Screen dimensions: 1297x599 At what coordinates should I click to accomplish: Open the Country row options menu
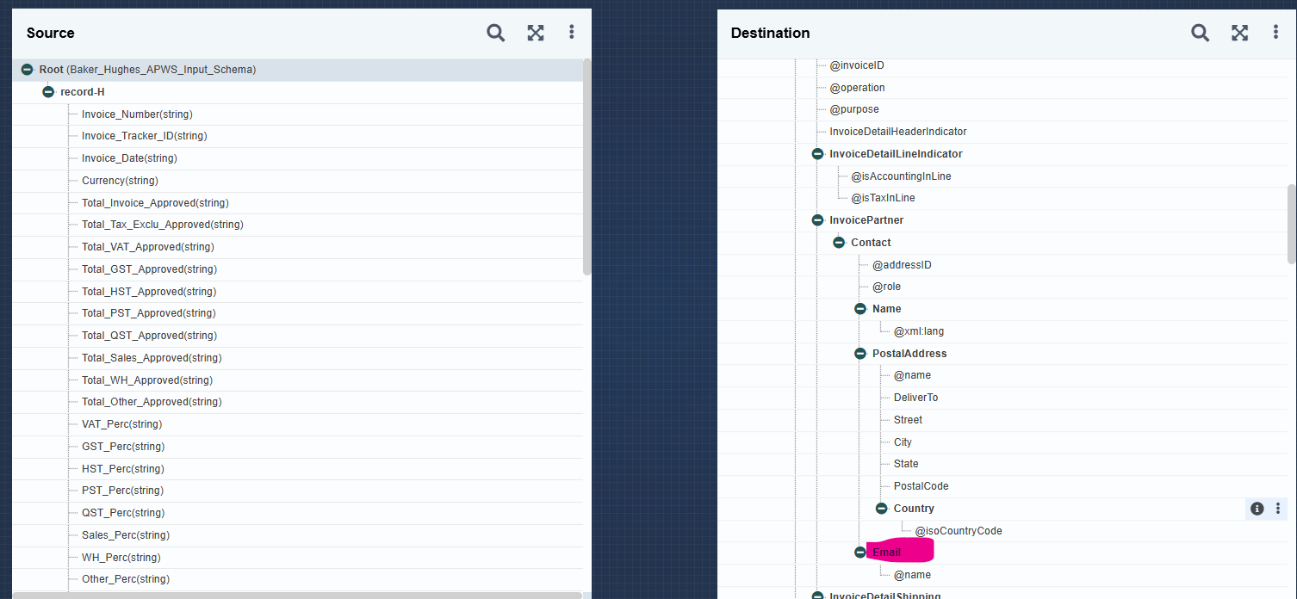coord(1278,509)
